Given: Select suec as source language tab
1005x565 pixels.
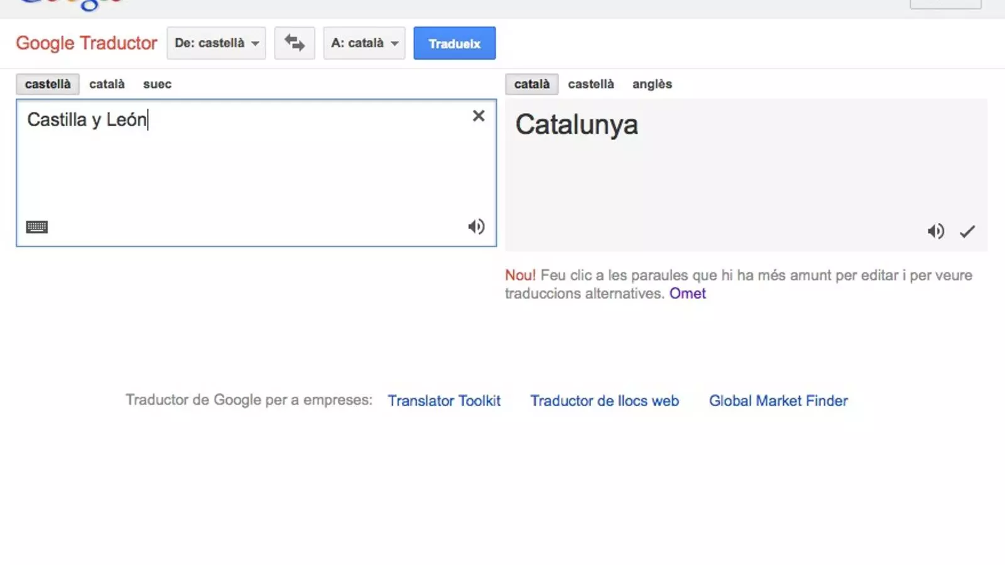Looking at the screenshot, I should (157, 84).
